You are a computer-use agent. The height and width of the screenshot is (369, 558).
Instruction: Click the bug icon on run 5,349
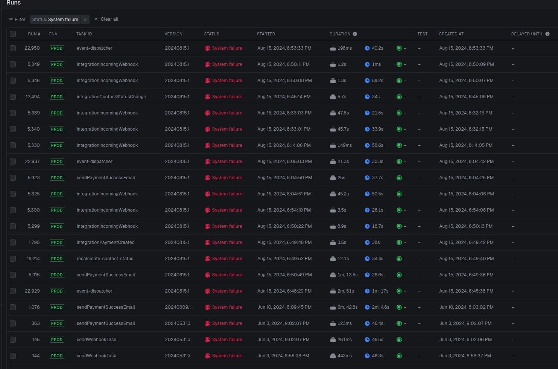pos(207,64)
